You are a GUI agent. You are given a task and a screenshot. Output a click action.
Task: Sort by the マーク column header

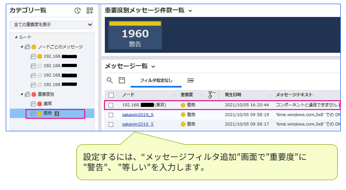(211, 94)
